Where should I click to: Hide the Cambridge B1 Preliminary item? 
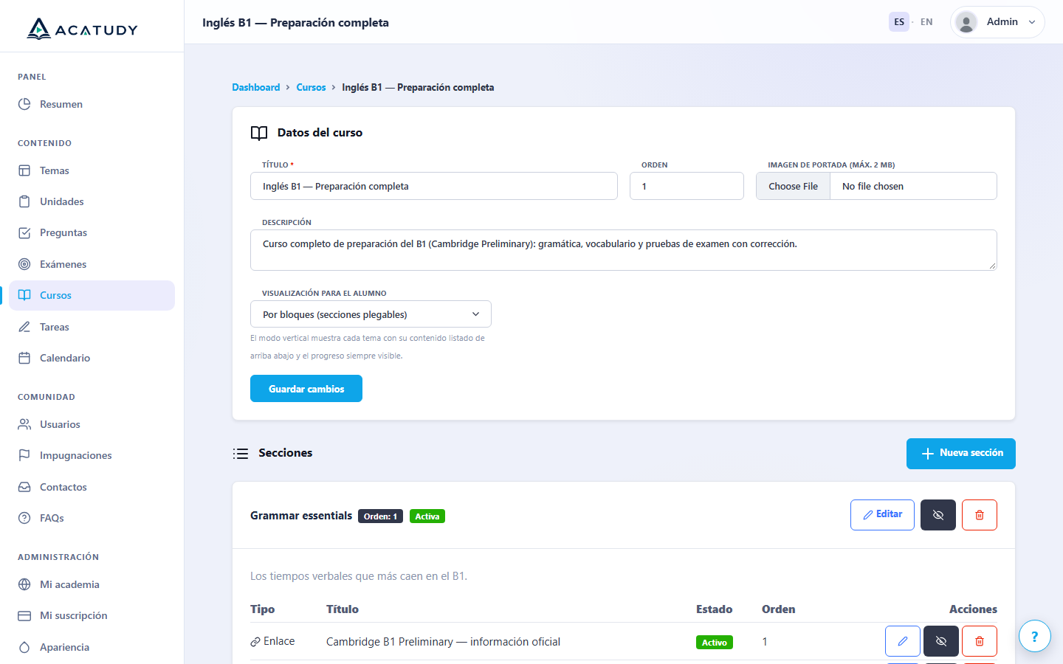(941, 641)
